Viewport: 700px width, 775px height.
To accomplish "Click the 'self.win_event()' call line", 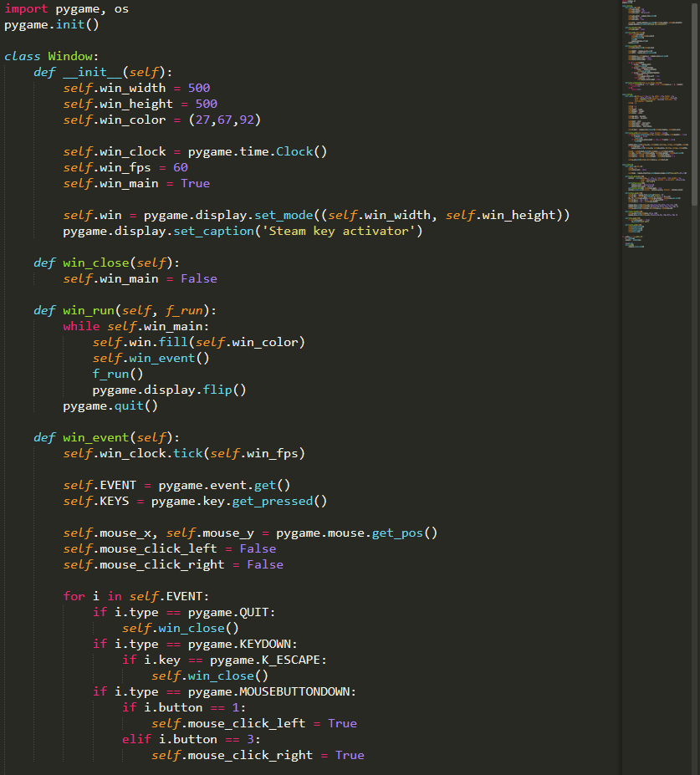I will click(x=151, y=359).
